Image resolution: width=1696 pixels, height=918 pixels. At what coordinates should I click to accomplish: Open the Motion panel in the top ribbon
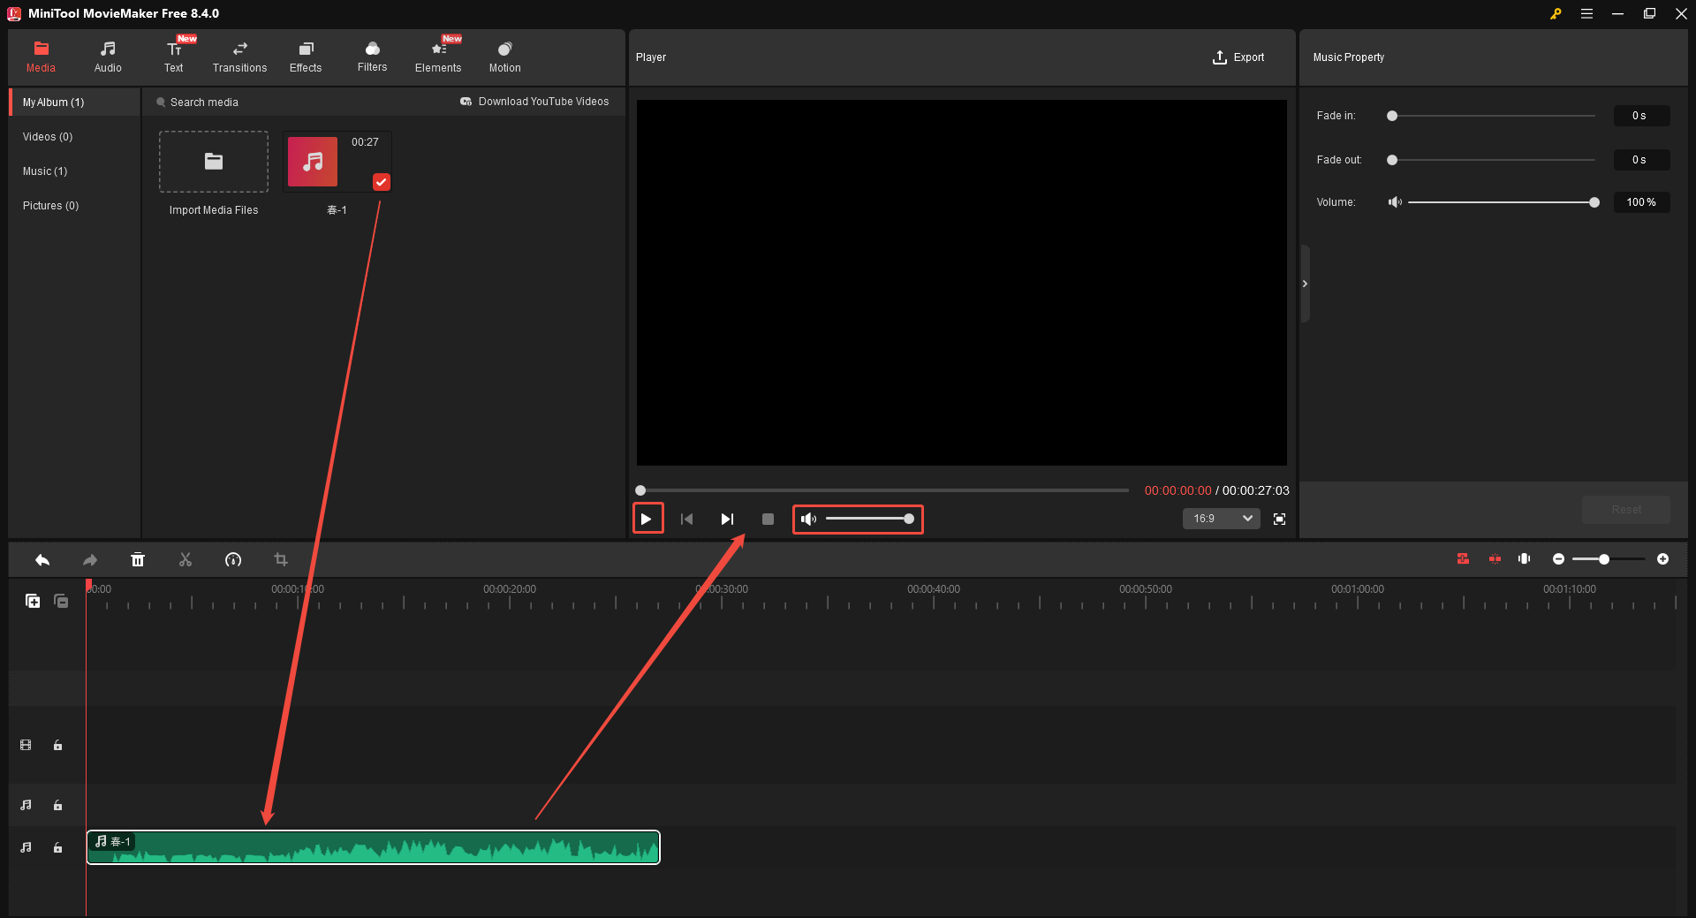pyautogui.click(x=503, y=56)
